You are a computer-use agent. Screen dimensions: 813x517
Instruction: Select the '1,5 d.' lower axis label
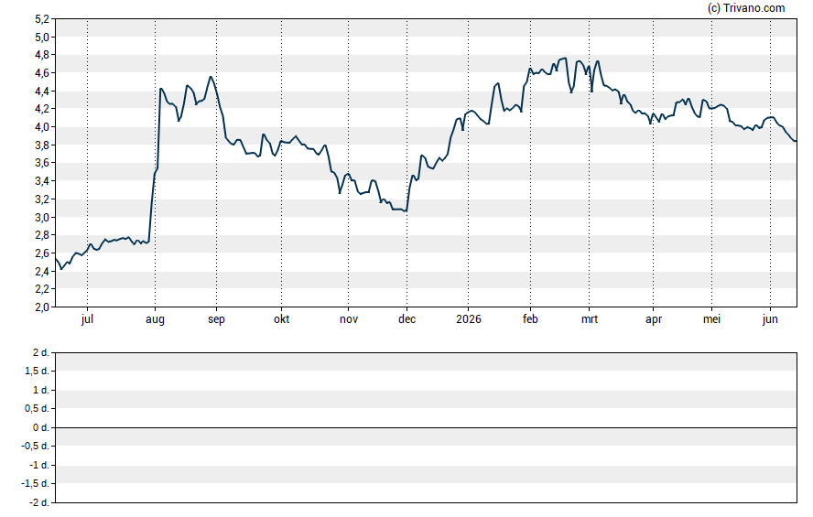[x=38, y=371]
